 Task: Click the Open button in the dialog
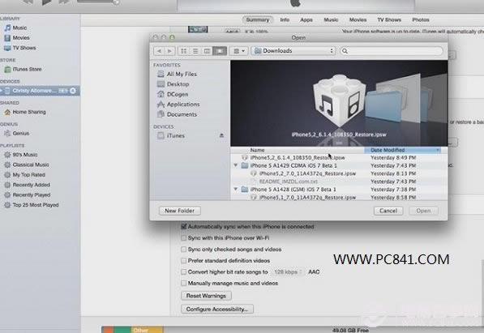pyautogui.click(x=423, y=211)
